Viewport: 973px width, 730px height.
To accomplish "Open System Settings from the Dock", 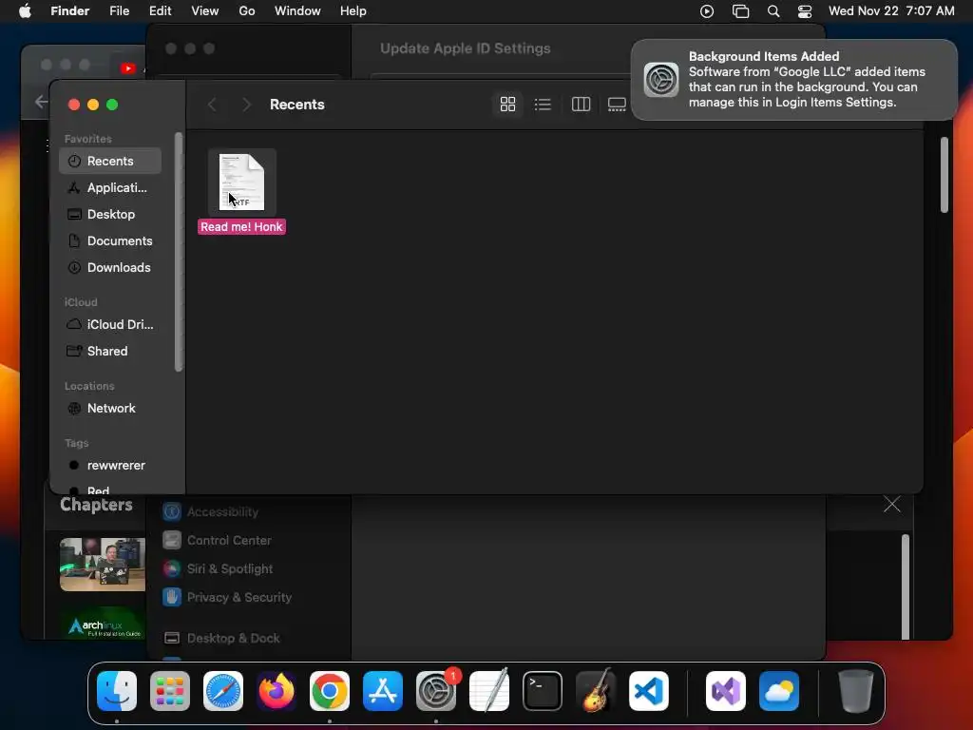I will click(x=436, y=691).
